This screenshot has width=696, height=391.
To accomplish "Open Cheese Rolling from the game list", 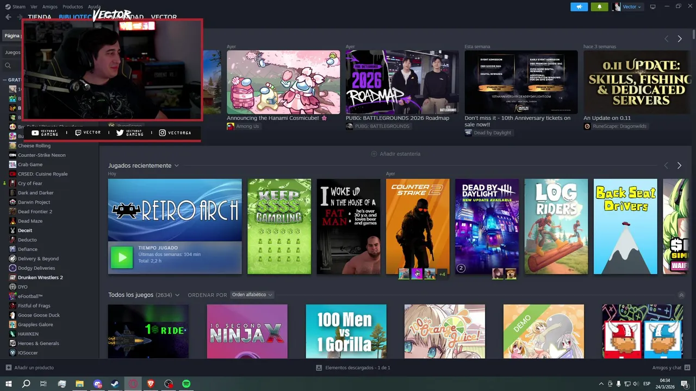I will 34,146.
